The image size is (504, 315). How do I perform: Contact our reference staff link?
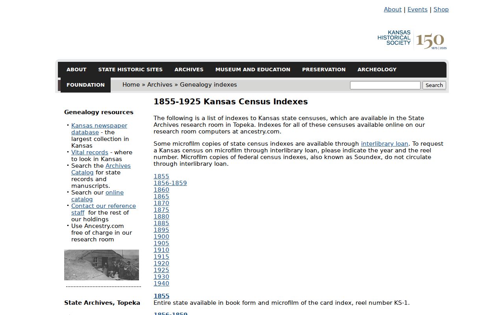coord(104,209)
